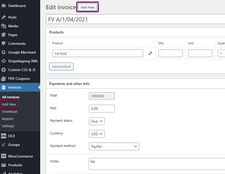Open All Invoices submenu link
This screenshot has width=225, height=174.
click(x=11, y=97)
